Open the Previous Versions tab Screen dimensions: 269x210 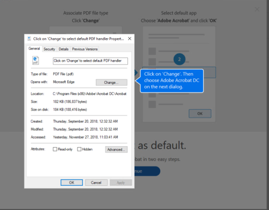(84, 49)
